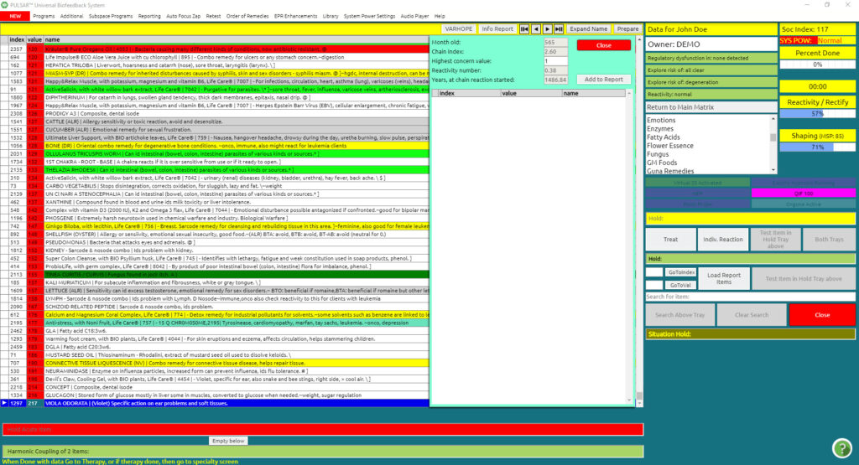Advance to the next record arrow

click(547, 28)
